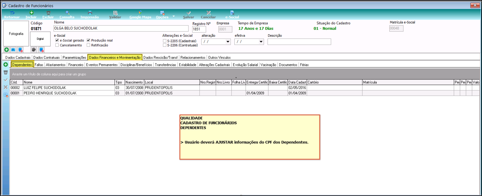Click the Impressão printer icon
Image resolution: width=482 pixels, height=196 pixels.
pos(90,13)
